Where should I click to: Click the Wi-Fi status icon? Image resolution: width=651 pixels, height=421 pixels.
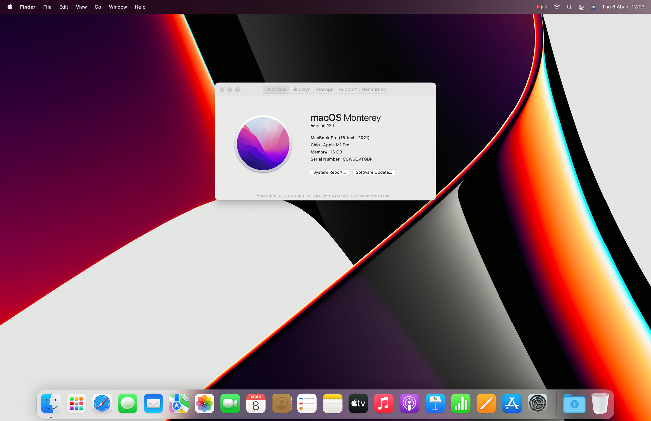coord(557,7)
